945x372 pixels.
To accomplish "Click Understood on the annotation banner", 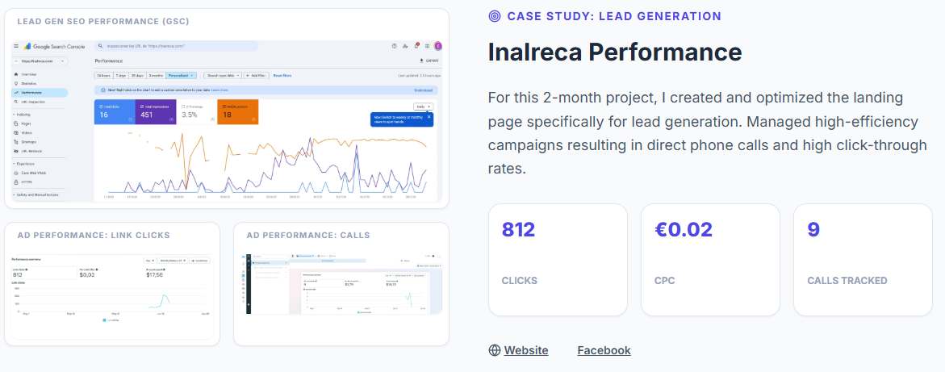I will point(423,90).
